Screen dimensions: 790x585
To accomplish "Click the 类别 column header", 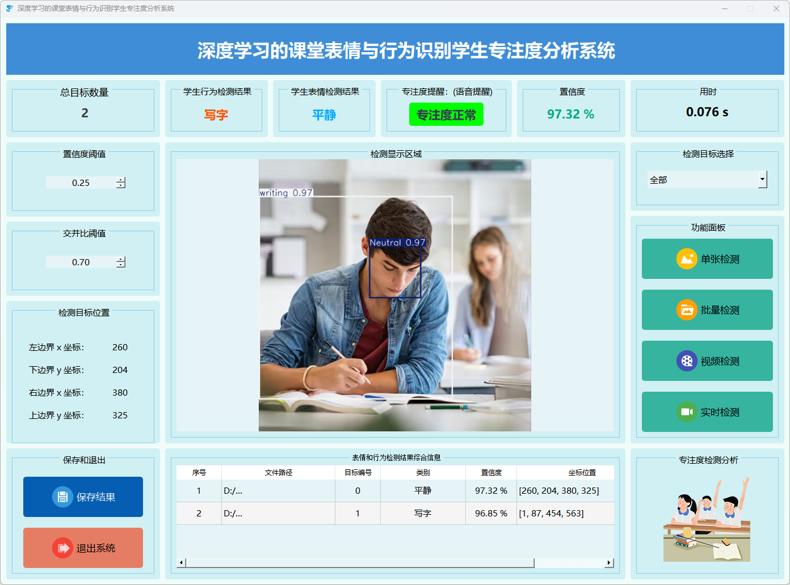I will [x=423, y=473].
